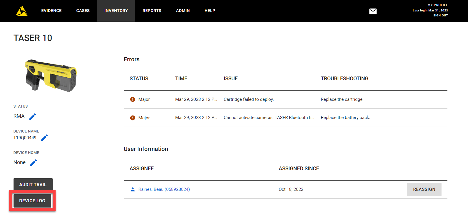Click the User Information heading
The image size is (468, 214).
pyautogui.click(x=146, y=149)
